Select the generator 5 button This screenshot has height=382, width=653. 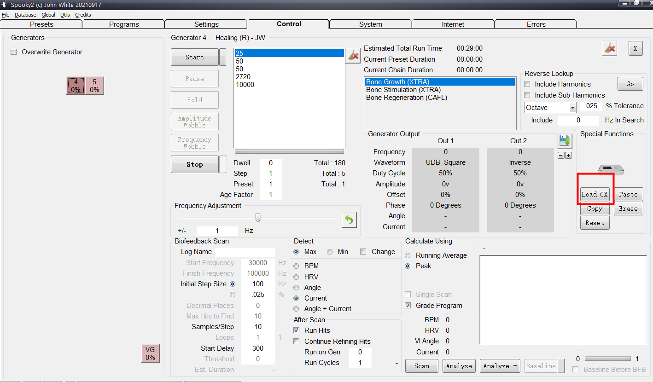point(94,86)
